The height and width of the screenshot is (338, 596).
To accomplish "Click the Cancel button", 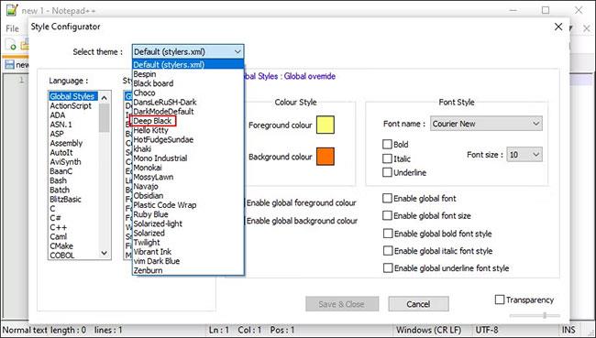I will coord(418,304).
